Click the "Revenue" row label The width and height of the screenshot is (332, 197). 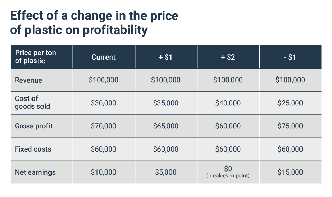(x=29, y=80)
